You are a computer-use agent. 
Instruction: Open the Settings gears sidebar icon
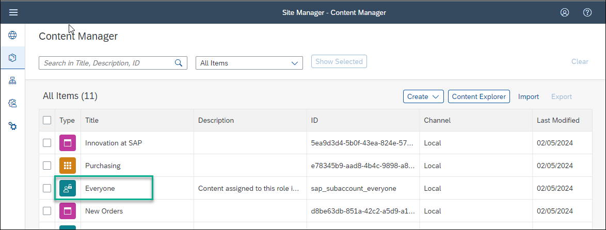click(13, 126)
